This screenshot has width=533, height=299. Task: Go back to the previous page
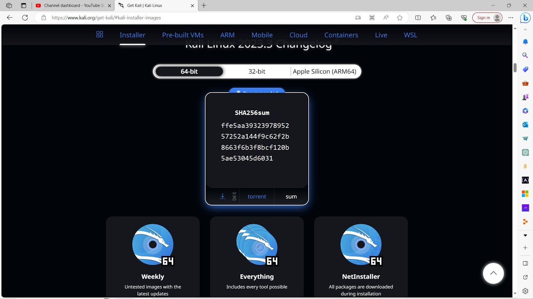(10, 18)
